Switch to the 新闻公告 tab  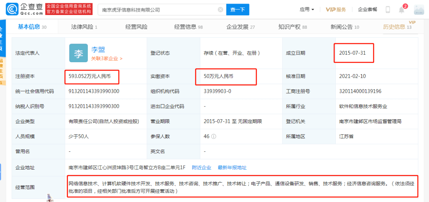[345, 27]
